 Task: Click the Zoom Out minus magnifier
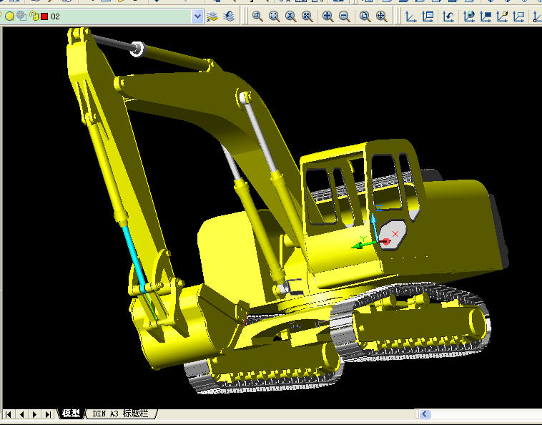pyautogui.click(x=344, y=16)
